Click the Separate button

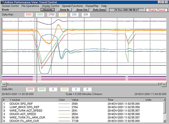(x=48, y=10)
